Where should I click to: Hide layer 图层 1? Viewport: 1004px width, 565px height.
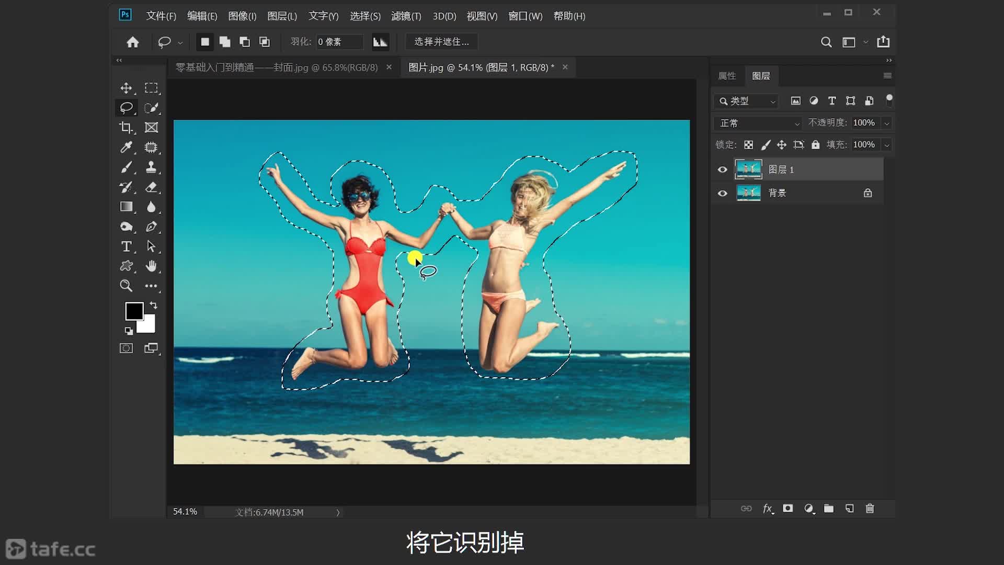pos(722,169)
